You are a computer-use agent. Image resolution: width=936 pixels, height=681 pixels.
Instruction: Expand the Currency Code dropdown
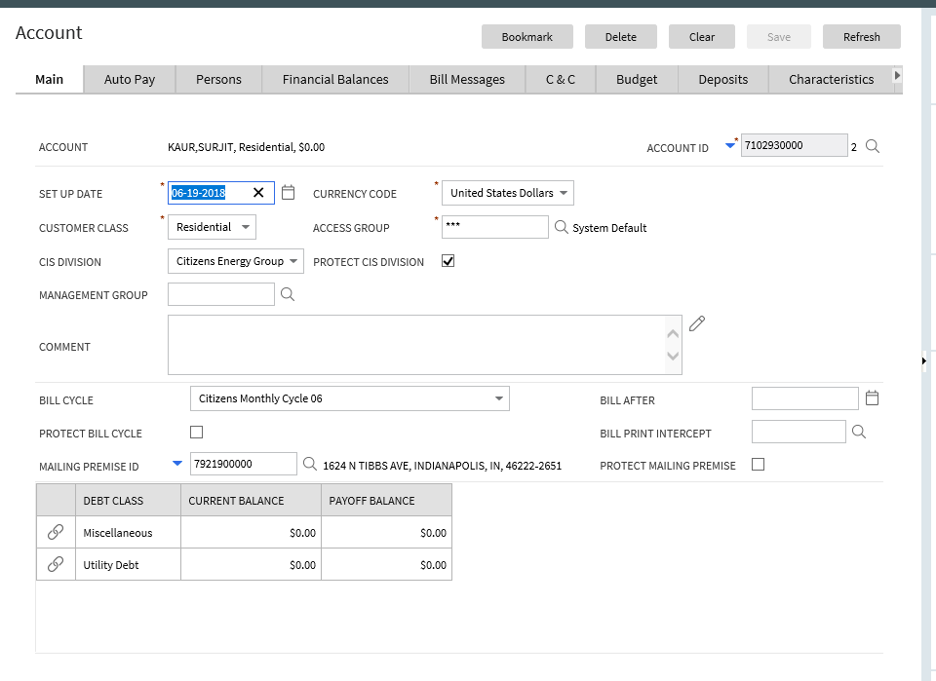508,193
